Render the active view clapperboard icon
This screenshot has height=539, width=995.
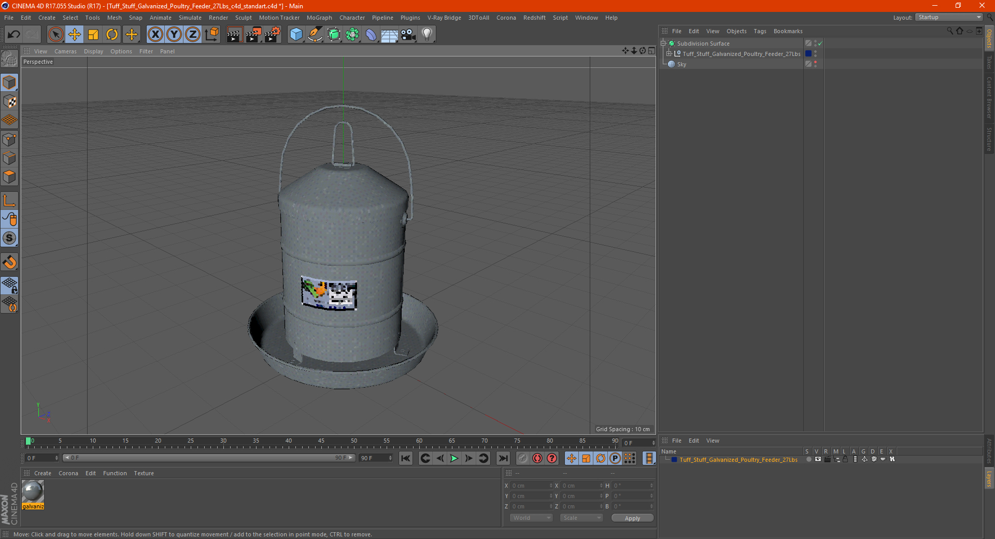(234, 34)
